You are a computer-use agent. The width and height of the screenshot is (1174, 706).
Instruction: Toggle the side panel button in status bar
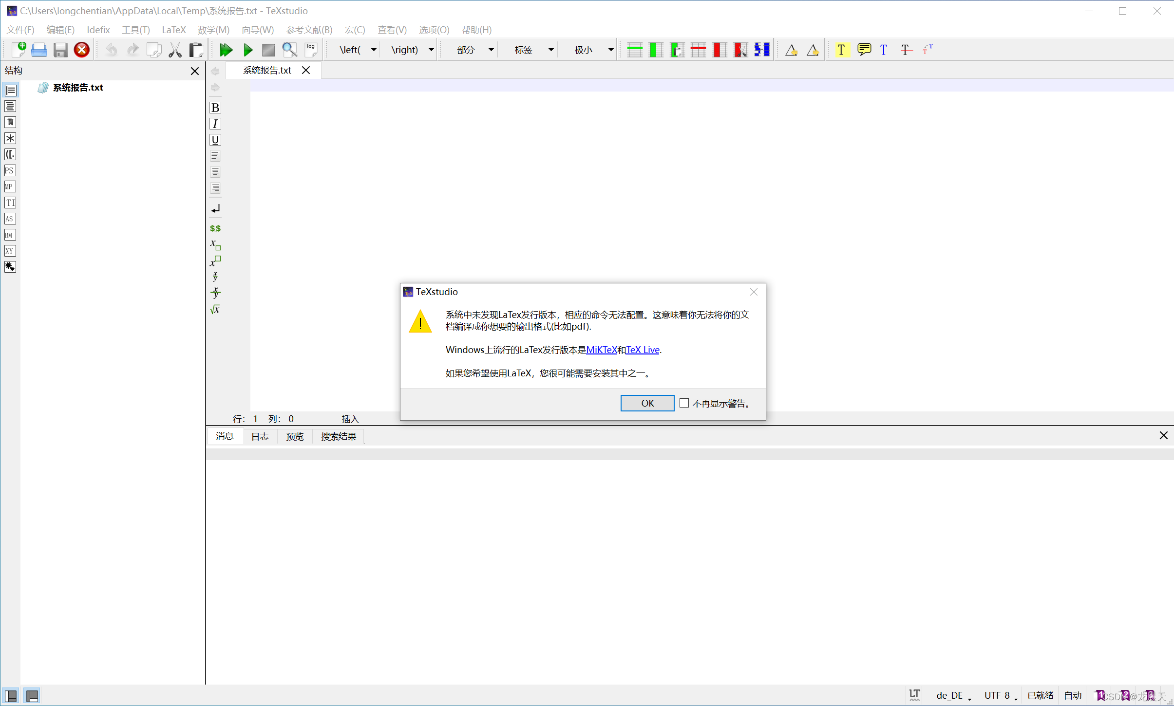coord(11,696)
